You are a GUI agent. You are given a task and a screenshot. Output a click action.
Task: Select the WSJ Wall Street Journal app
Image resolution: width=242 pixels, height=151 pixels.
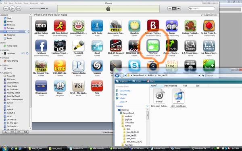point(78,86)
